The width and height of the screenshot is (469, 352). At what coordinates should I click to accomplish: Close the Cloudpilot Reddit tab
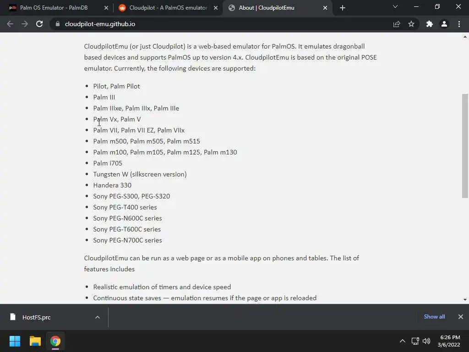tap(216, 8)
